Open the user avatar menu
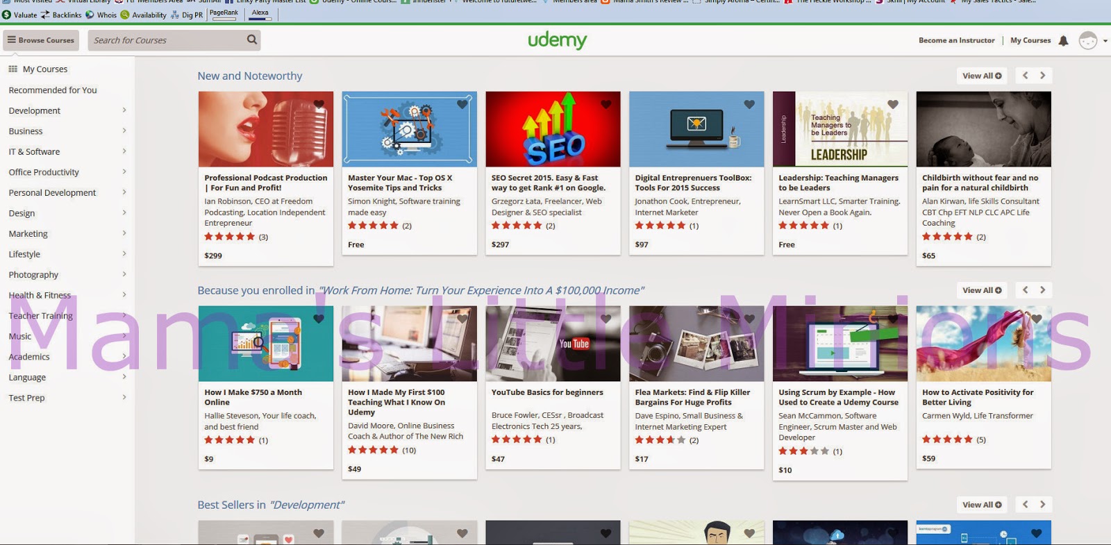This screenshot has height=545, width=1111. [x=1088, y=41]
